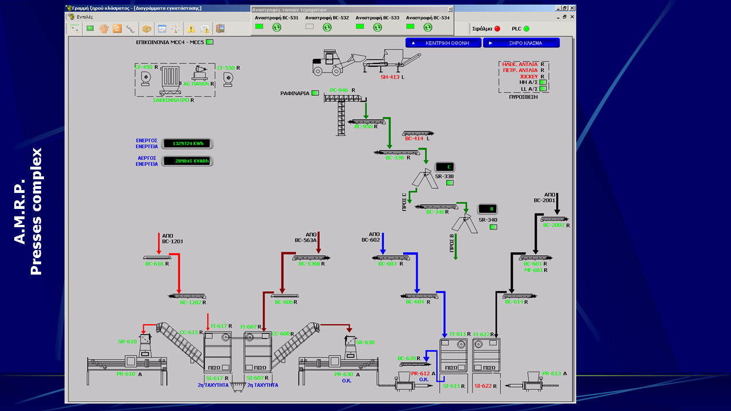Click the exit door toolbar icon
This screenshot has width=731, height=411.
[x=220, y=29]
